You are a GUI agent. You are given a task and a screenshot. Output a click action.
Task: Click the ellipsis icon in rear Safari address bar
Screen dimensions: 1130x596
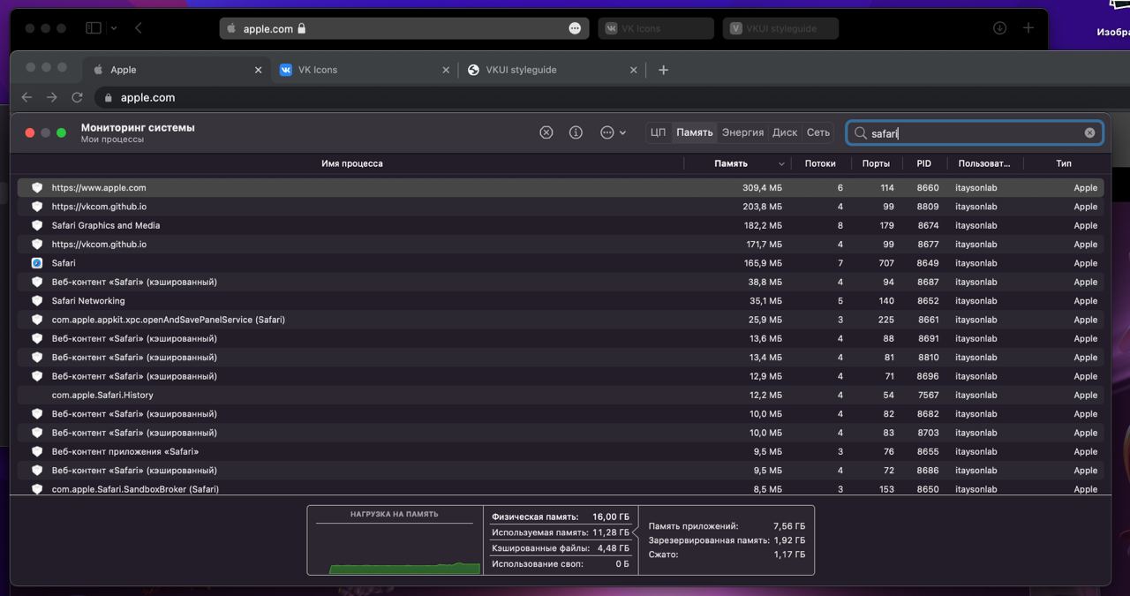click(x=575, y=28)
